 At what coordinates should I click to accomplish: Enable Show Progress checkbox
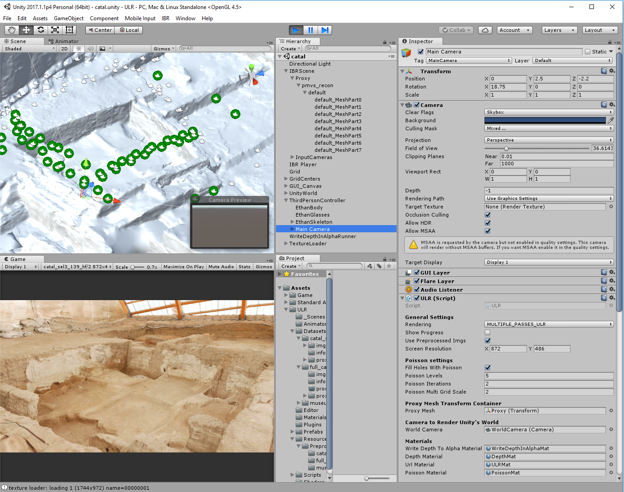point(487,332)
